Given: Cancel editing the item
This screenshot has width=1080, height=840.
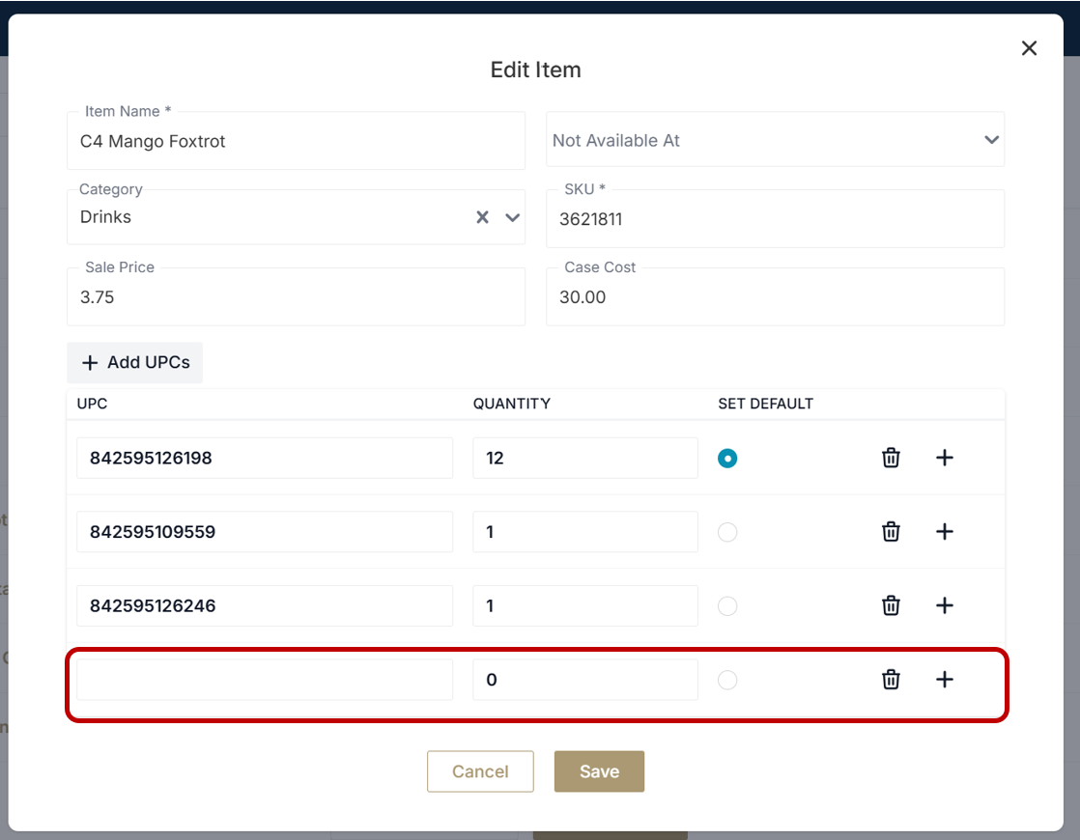Looking at the screenshot, I should coord(480,771).
